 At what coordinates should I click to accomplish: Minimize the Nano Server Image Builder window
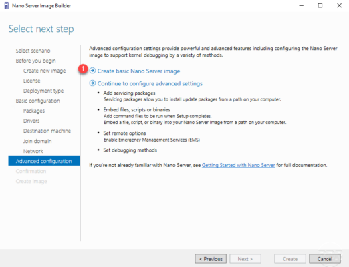(x=301, y=5)
